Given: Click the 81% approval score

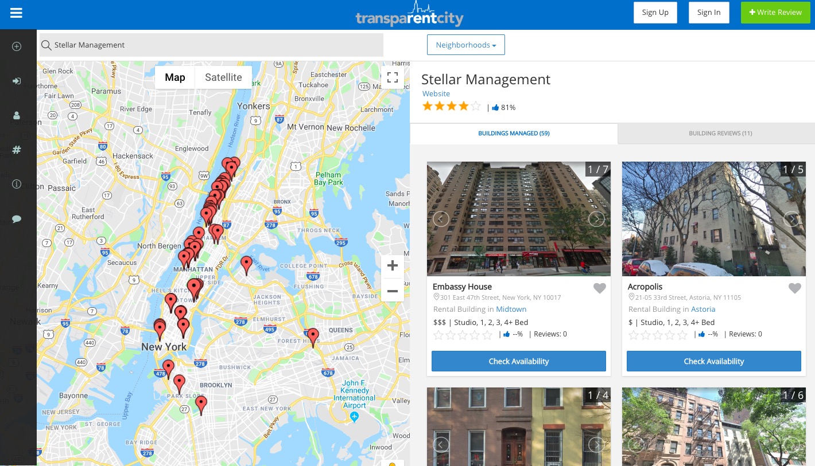Looking at the screenshot, I should (x=504, y=107).
